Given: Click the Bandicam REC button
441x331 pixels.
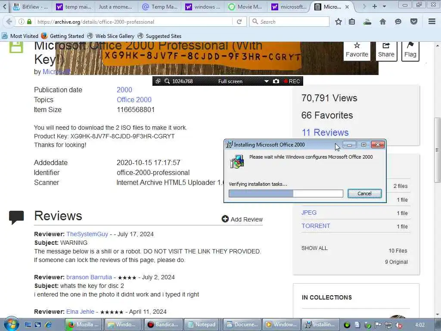Looking at the screenshot, I should [x=292, y=81].
